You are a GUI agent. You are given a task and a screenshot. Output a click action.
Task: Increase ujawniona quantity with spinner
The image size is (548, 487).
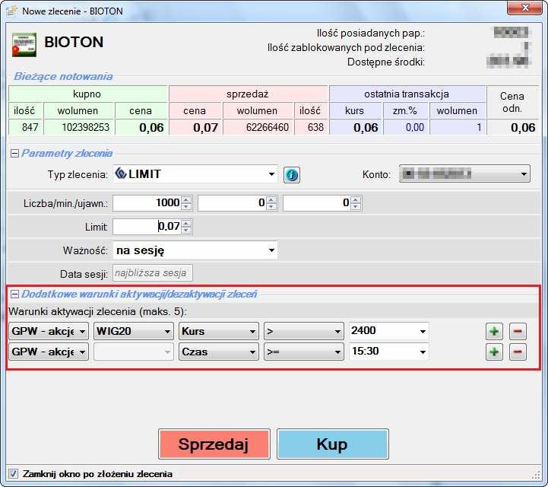tap(356, 199)
